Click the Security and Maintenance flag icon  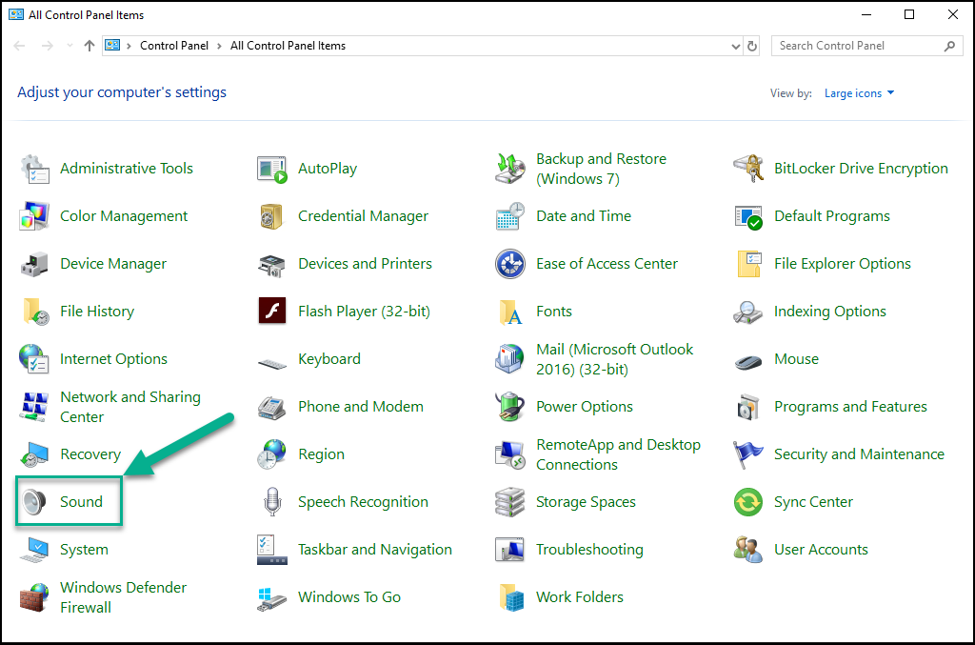point(748,454)
